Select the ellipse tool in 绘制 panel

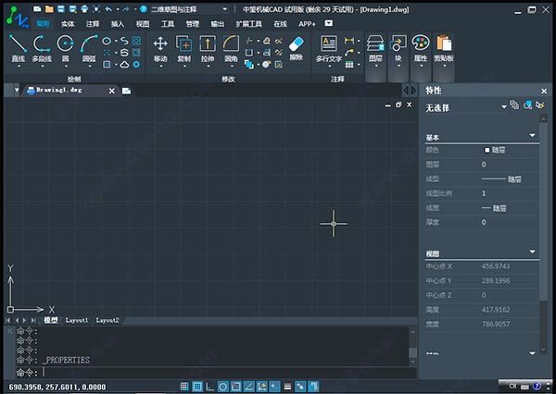[x=107, y=41]
